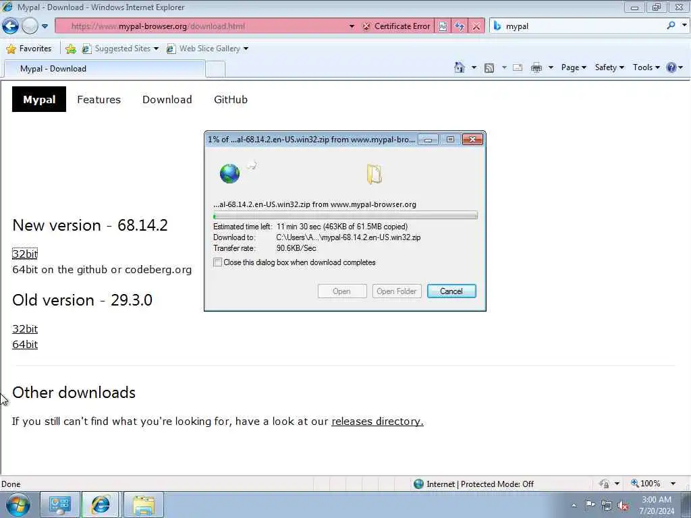691x518 pixels.
Task: Expand the Home button dropdown arrow
Action: click(474, 67)
